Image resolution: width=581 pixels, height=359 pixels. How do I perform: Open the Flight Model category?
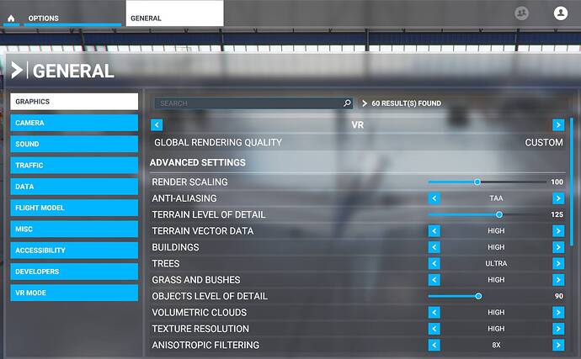(74, 208)
